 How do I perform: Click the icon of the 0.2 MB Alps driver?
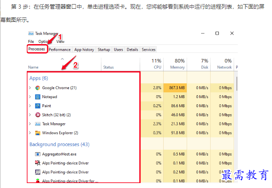click(38, 172)
